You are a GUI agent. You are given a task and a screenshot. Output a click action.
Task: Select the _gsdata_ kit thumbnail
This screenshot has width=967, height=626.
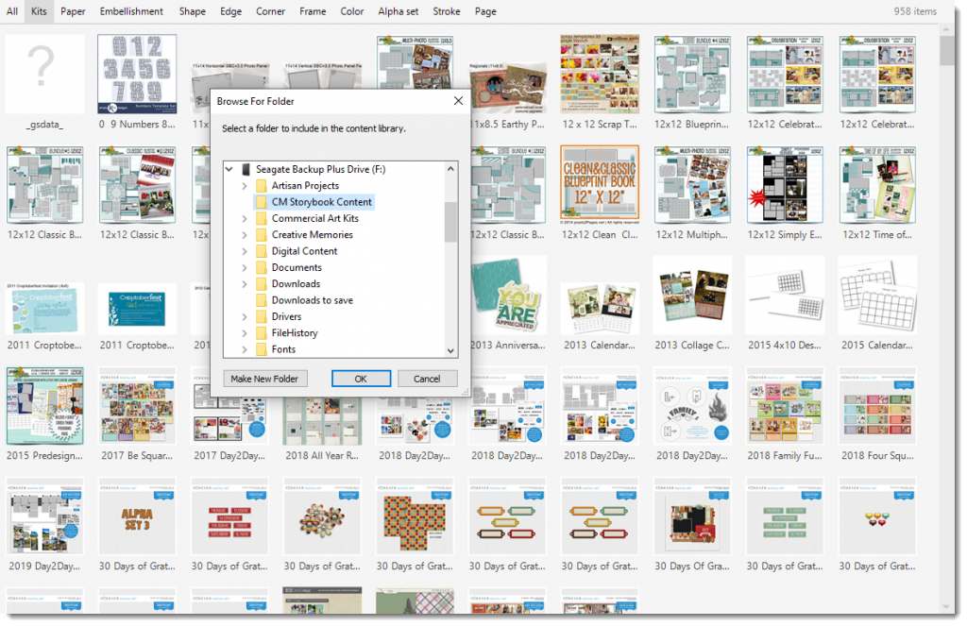pyautogui.click(x=44, y=75)
